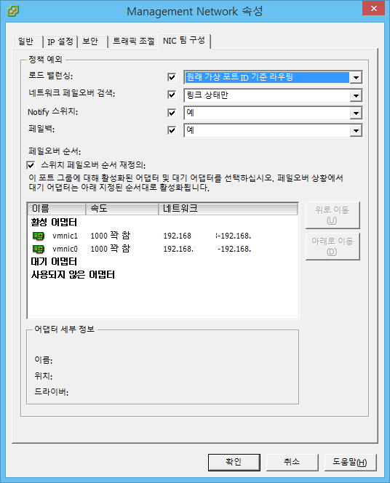Toggle the 페일백 checkbox
The height and width of the screenshot is (483, 390).
pyautogui.click(x=172, y=130)
